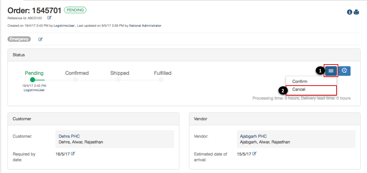
Task: Click the printer icon to print order
Action: pyautogui.click(x=356, y=12)
